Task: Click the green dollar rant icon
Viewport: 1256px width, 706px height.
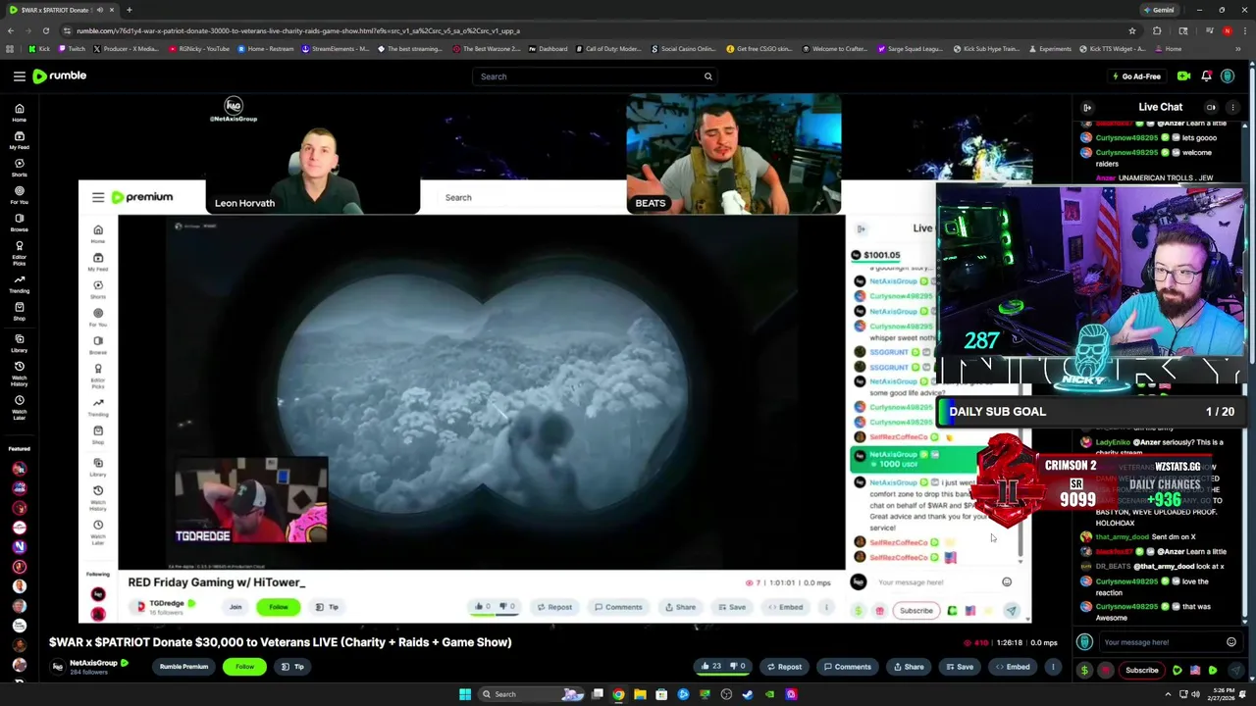Action: coord(1084,671)
